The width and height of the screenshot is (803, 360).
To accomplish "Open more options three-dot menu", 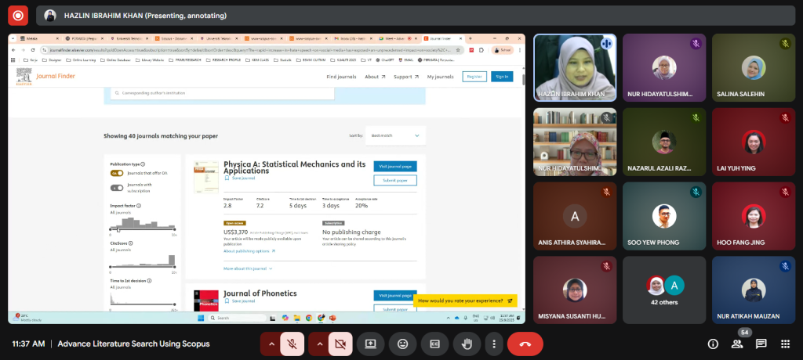I will [493, 344].
